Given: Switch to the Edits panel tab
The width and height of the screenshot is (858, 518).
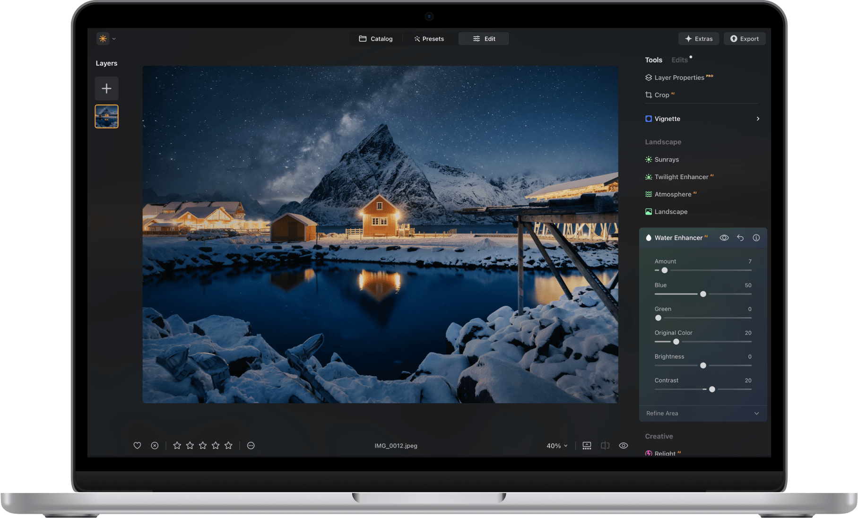Looking at the screenshot, I should 680,60.
